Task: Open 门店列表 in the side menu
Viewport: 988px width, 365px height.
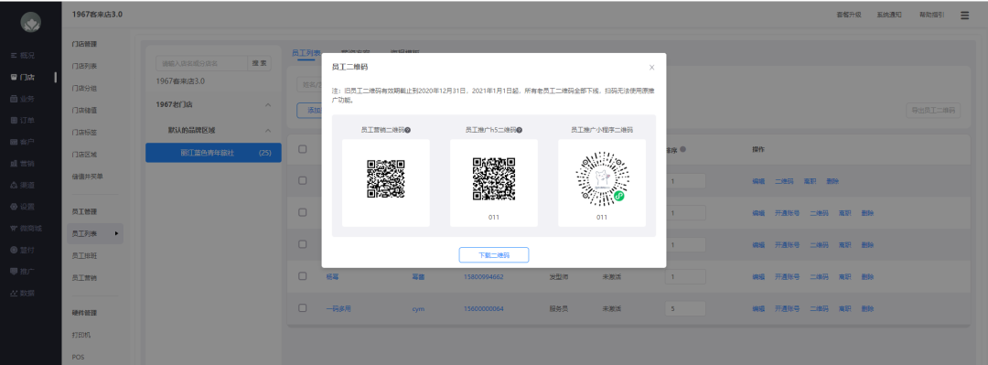Action: pyautogui.click(x=84, y=66)
